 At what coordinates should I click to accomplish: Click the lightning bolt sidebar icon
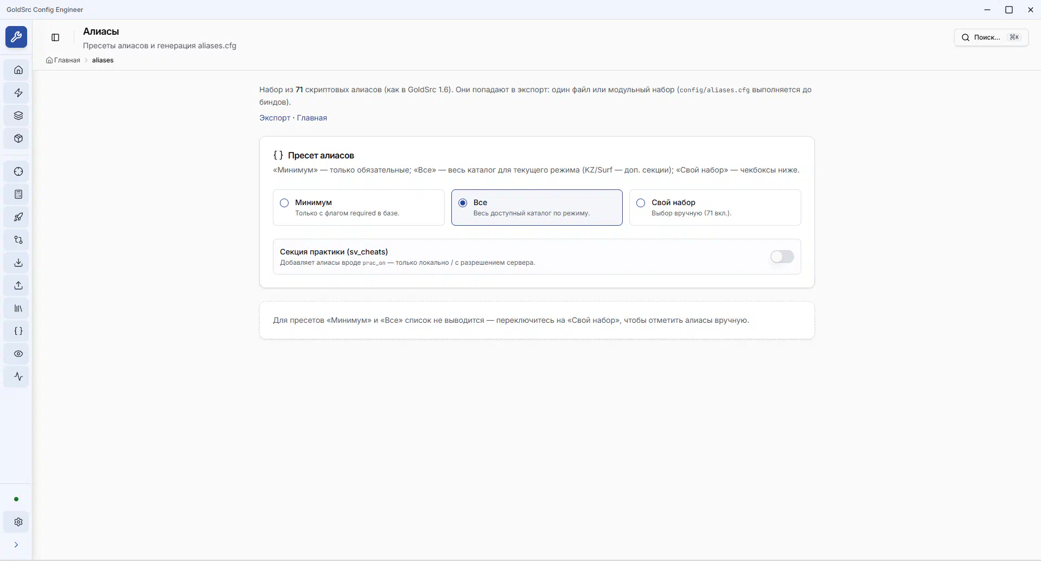pyautogui.click(x=18, y=93)
